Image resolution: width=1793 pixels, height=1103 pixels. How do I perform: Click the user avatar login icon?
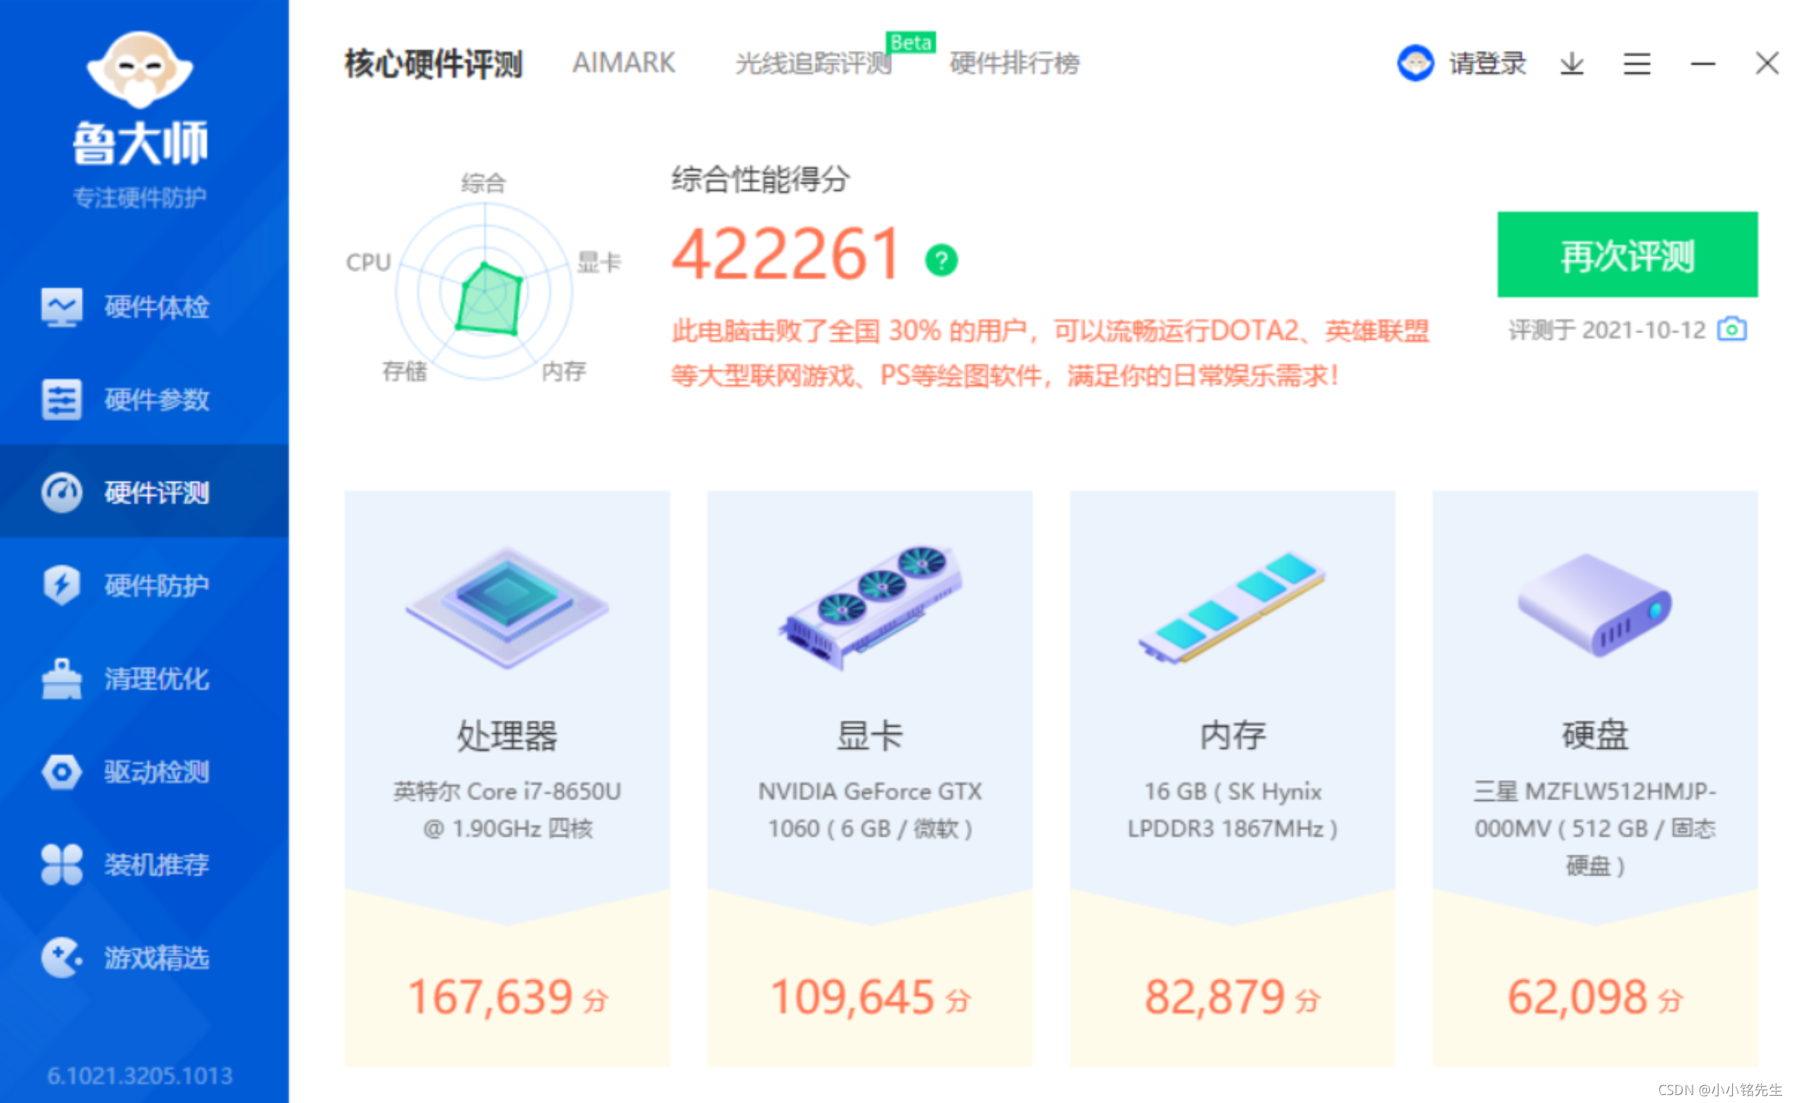pyautogui.click(x=1415, y=64)
